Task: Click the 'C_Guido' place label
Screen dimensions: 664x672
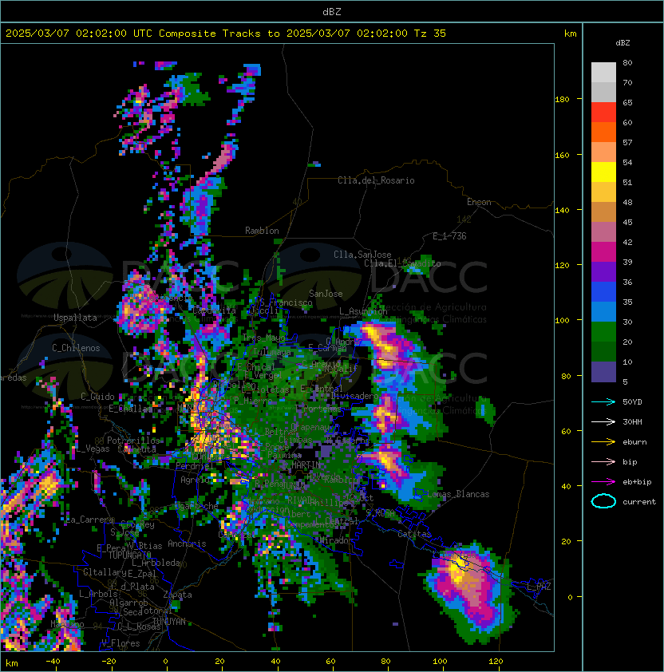Action: [97, 397]
